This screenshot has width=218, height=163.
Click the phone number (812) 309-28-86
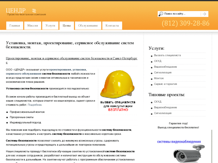(x=186, y=23)
